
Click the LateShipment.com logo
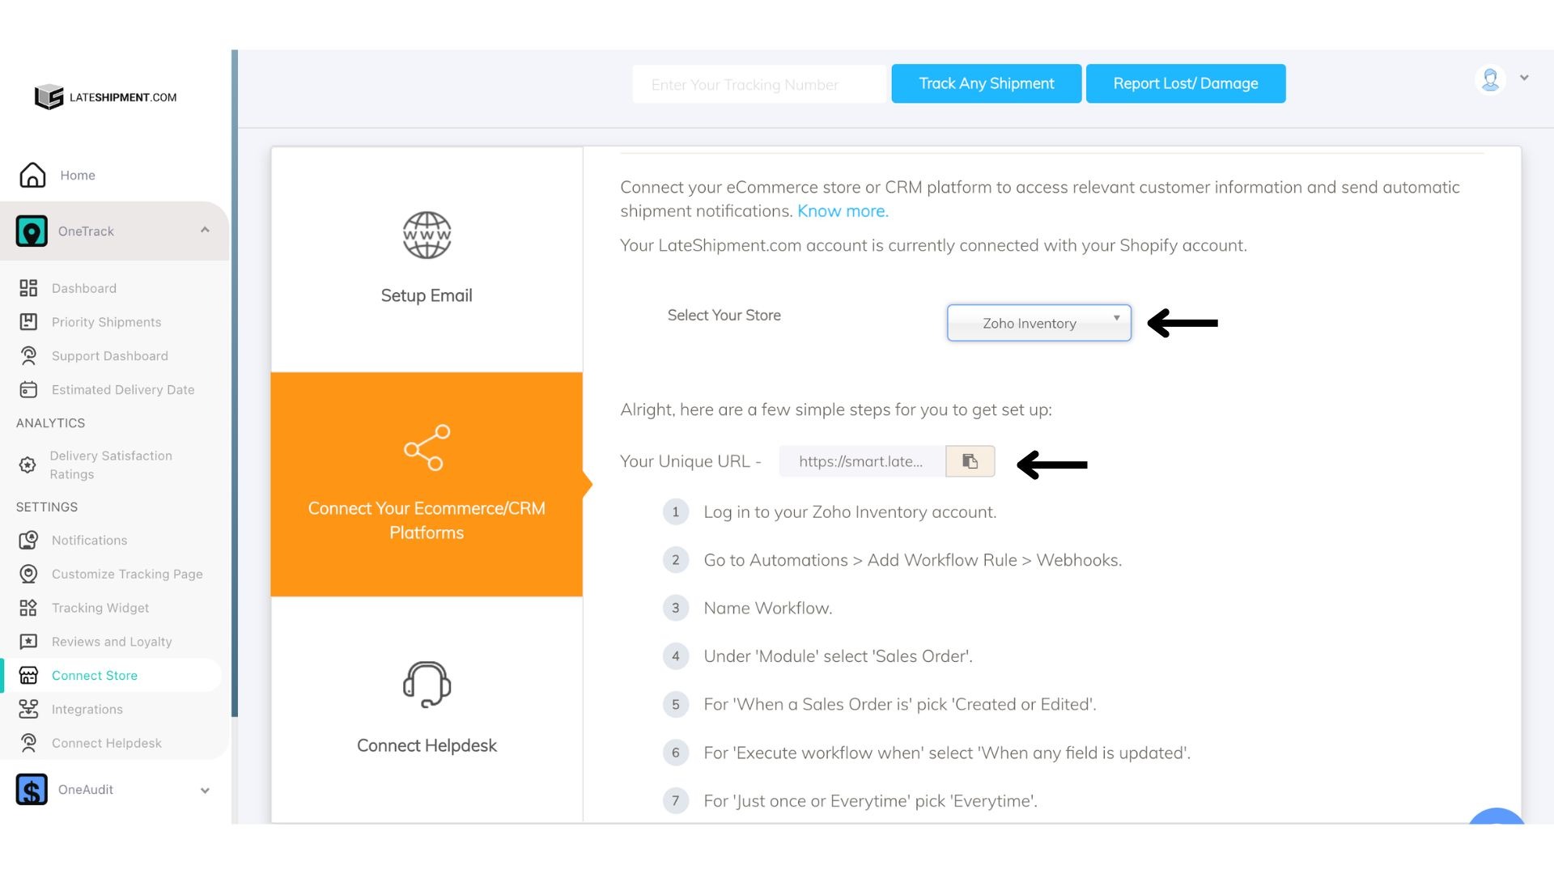pos(106,97)
